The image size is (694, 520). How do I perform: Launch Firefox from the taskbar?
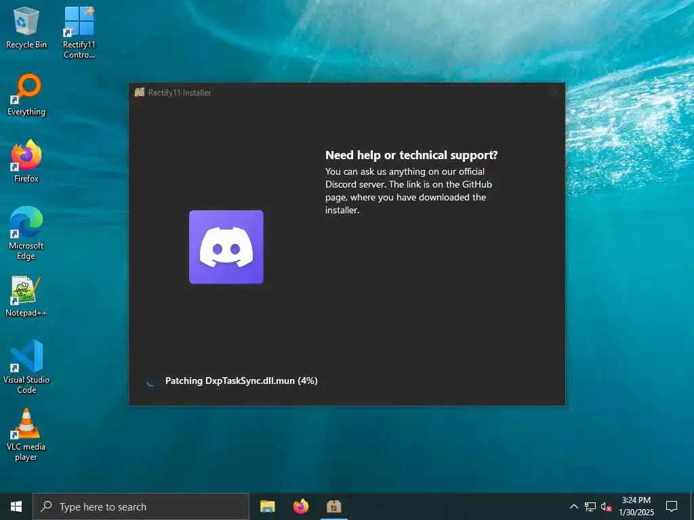pyautogui.click(x=300, y=506)
